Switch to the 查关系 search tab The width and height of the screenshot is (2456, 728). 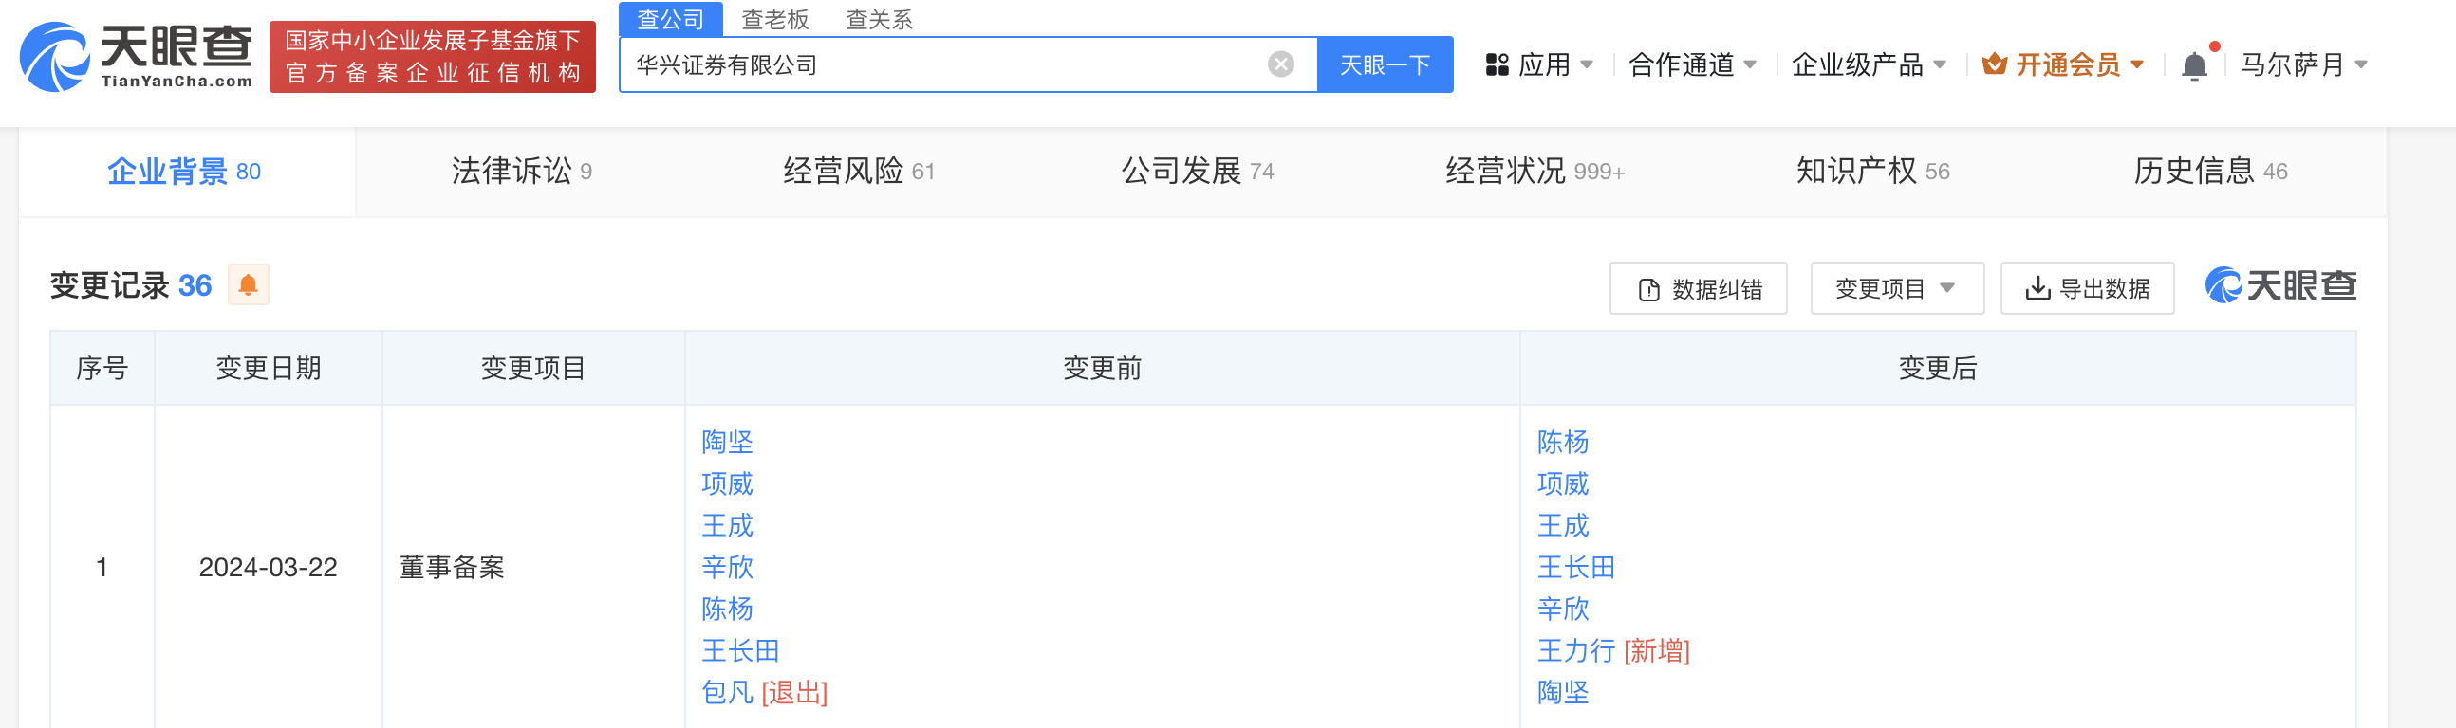click(879, 19)
